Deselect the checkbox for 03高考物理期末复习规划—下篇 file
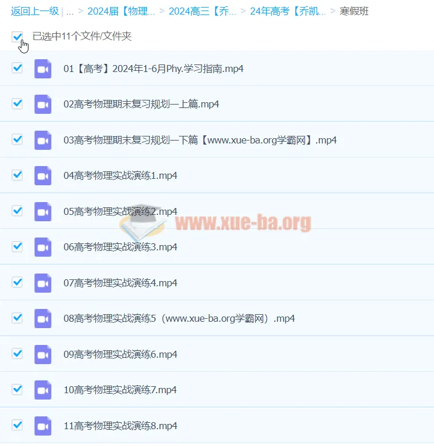 pos(17,139)
